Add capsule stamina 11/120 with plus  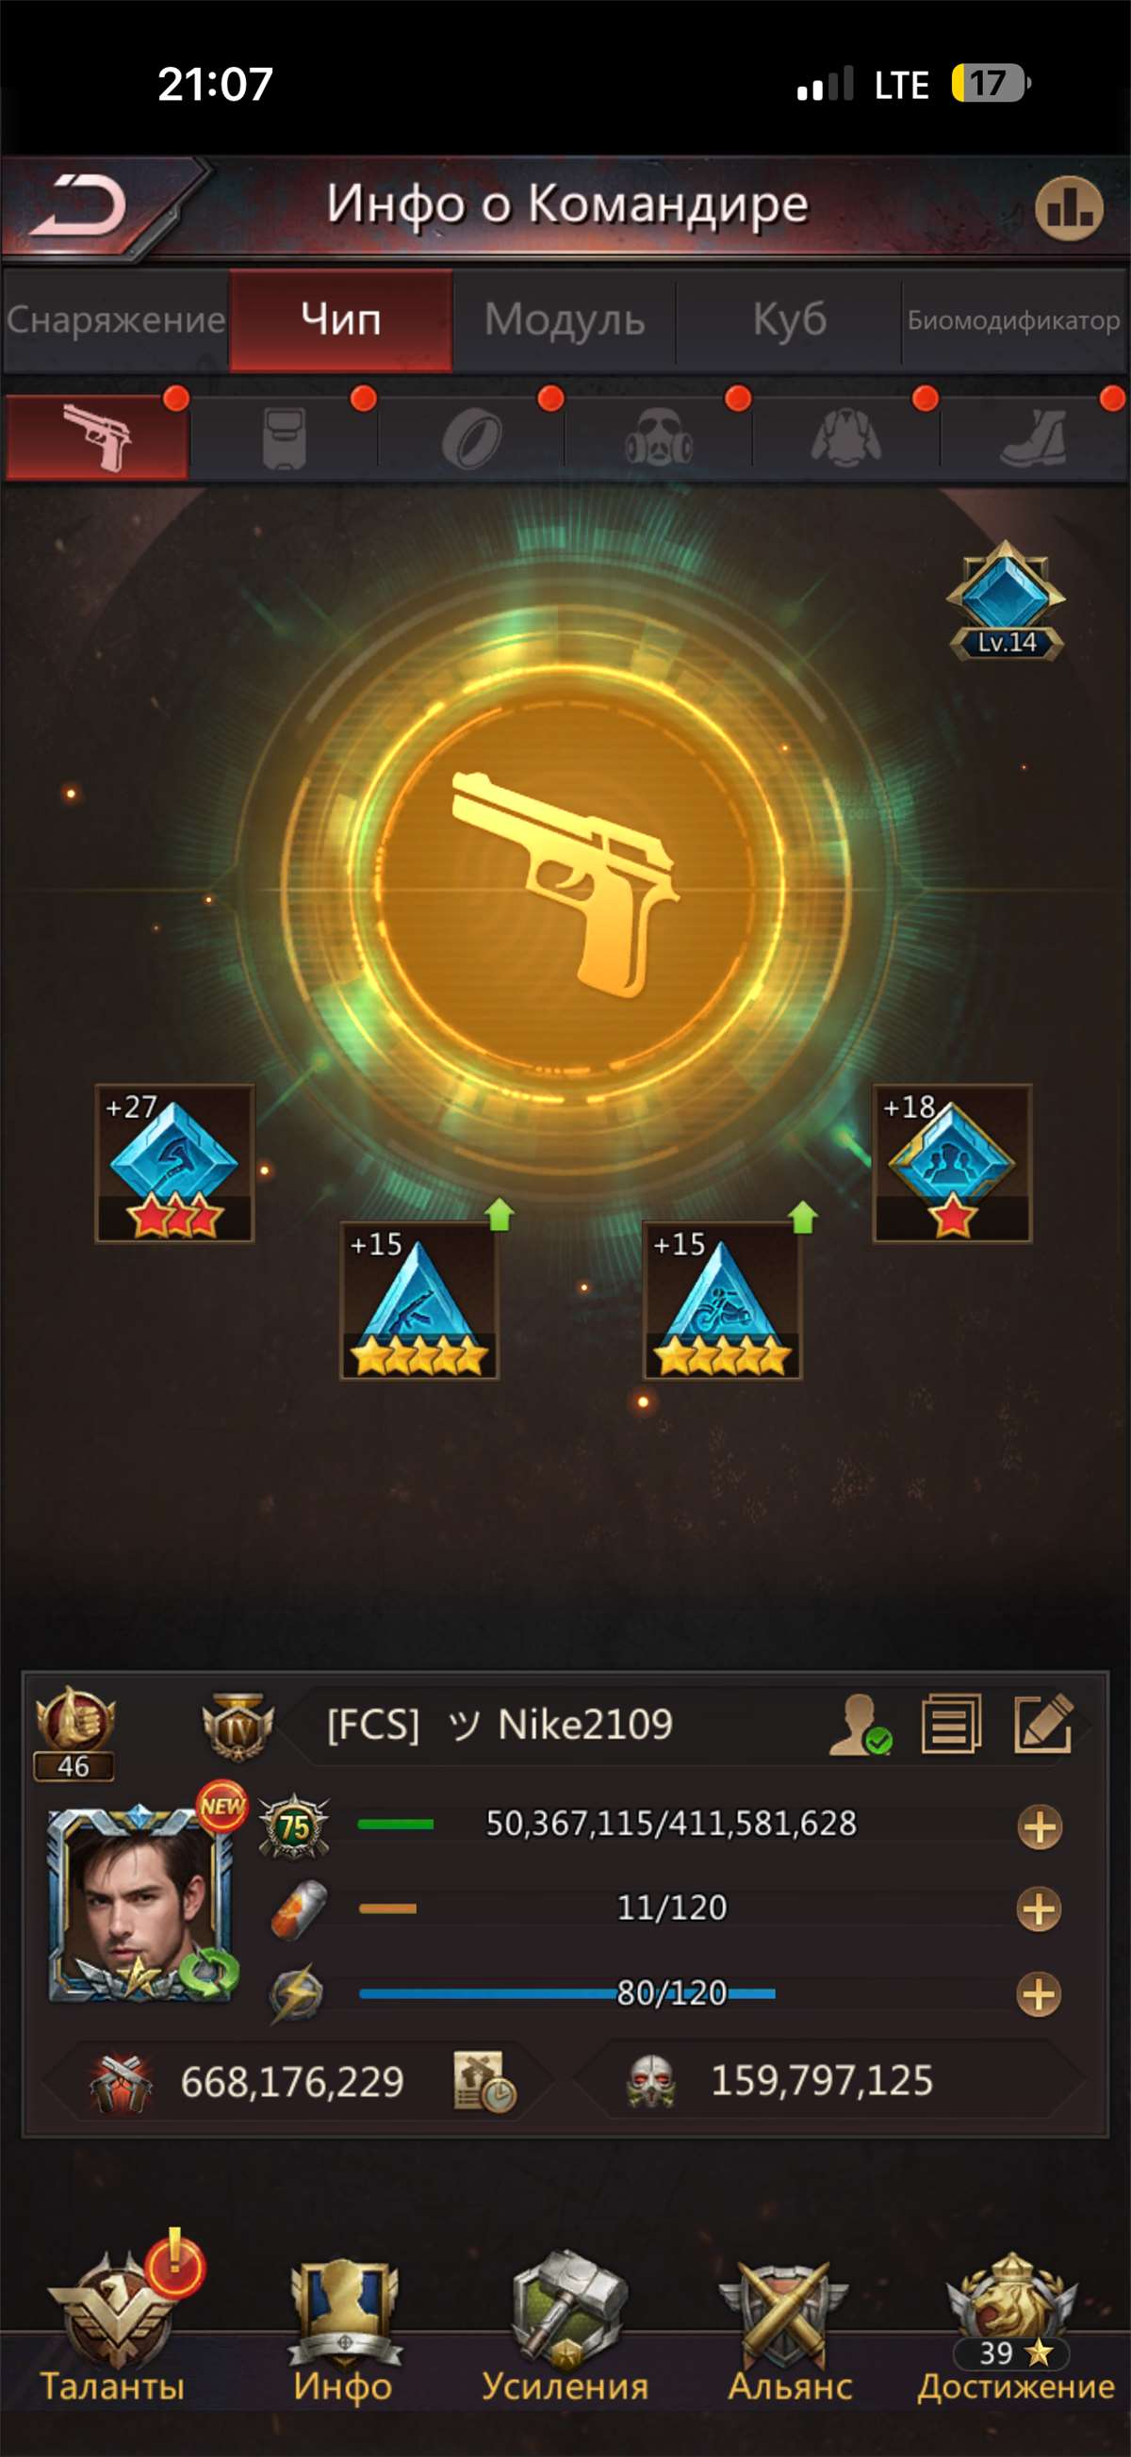1040,1909
